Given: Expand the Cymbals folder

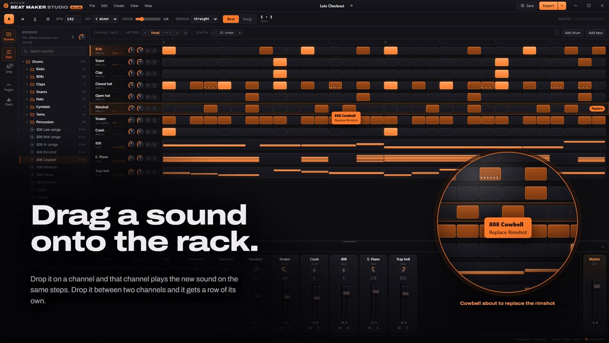Looking at the screenshot, I should tap(27, 107).
